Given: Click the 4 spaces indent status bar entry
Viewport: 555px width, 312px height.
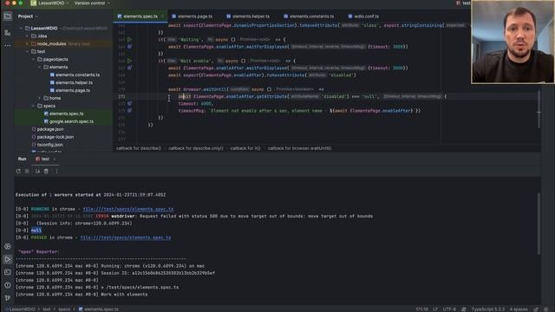Looking at the screenshot, I should click(x=519, y=309).
